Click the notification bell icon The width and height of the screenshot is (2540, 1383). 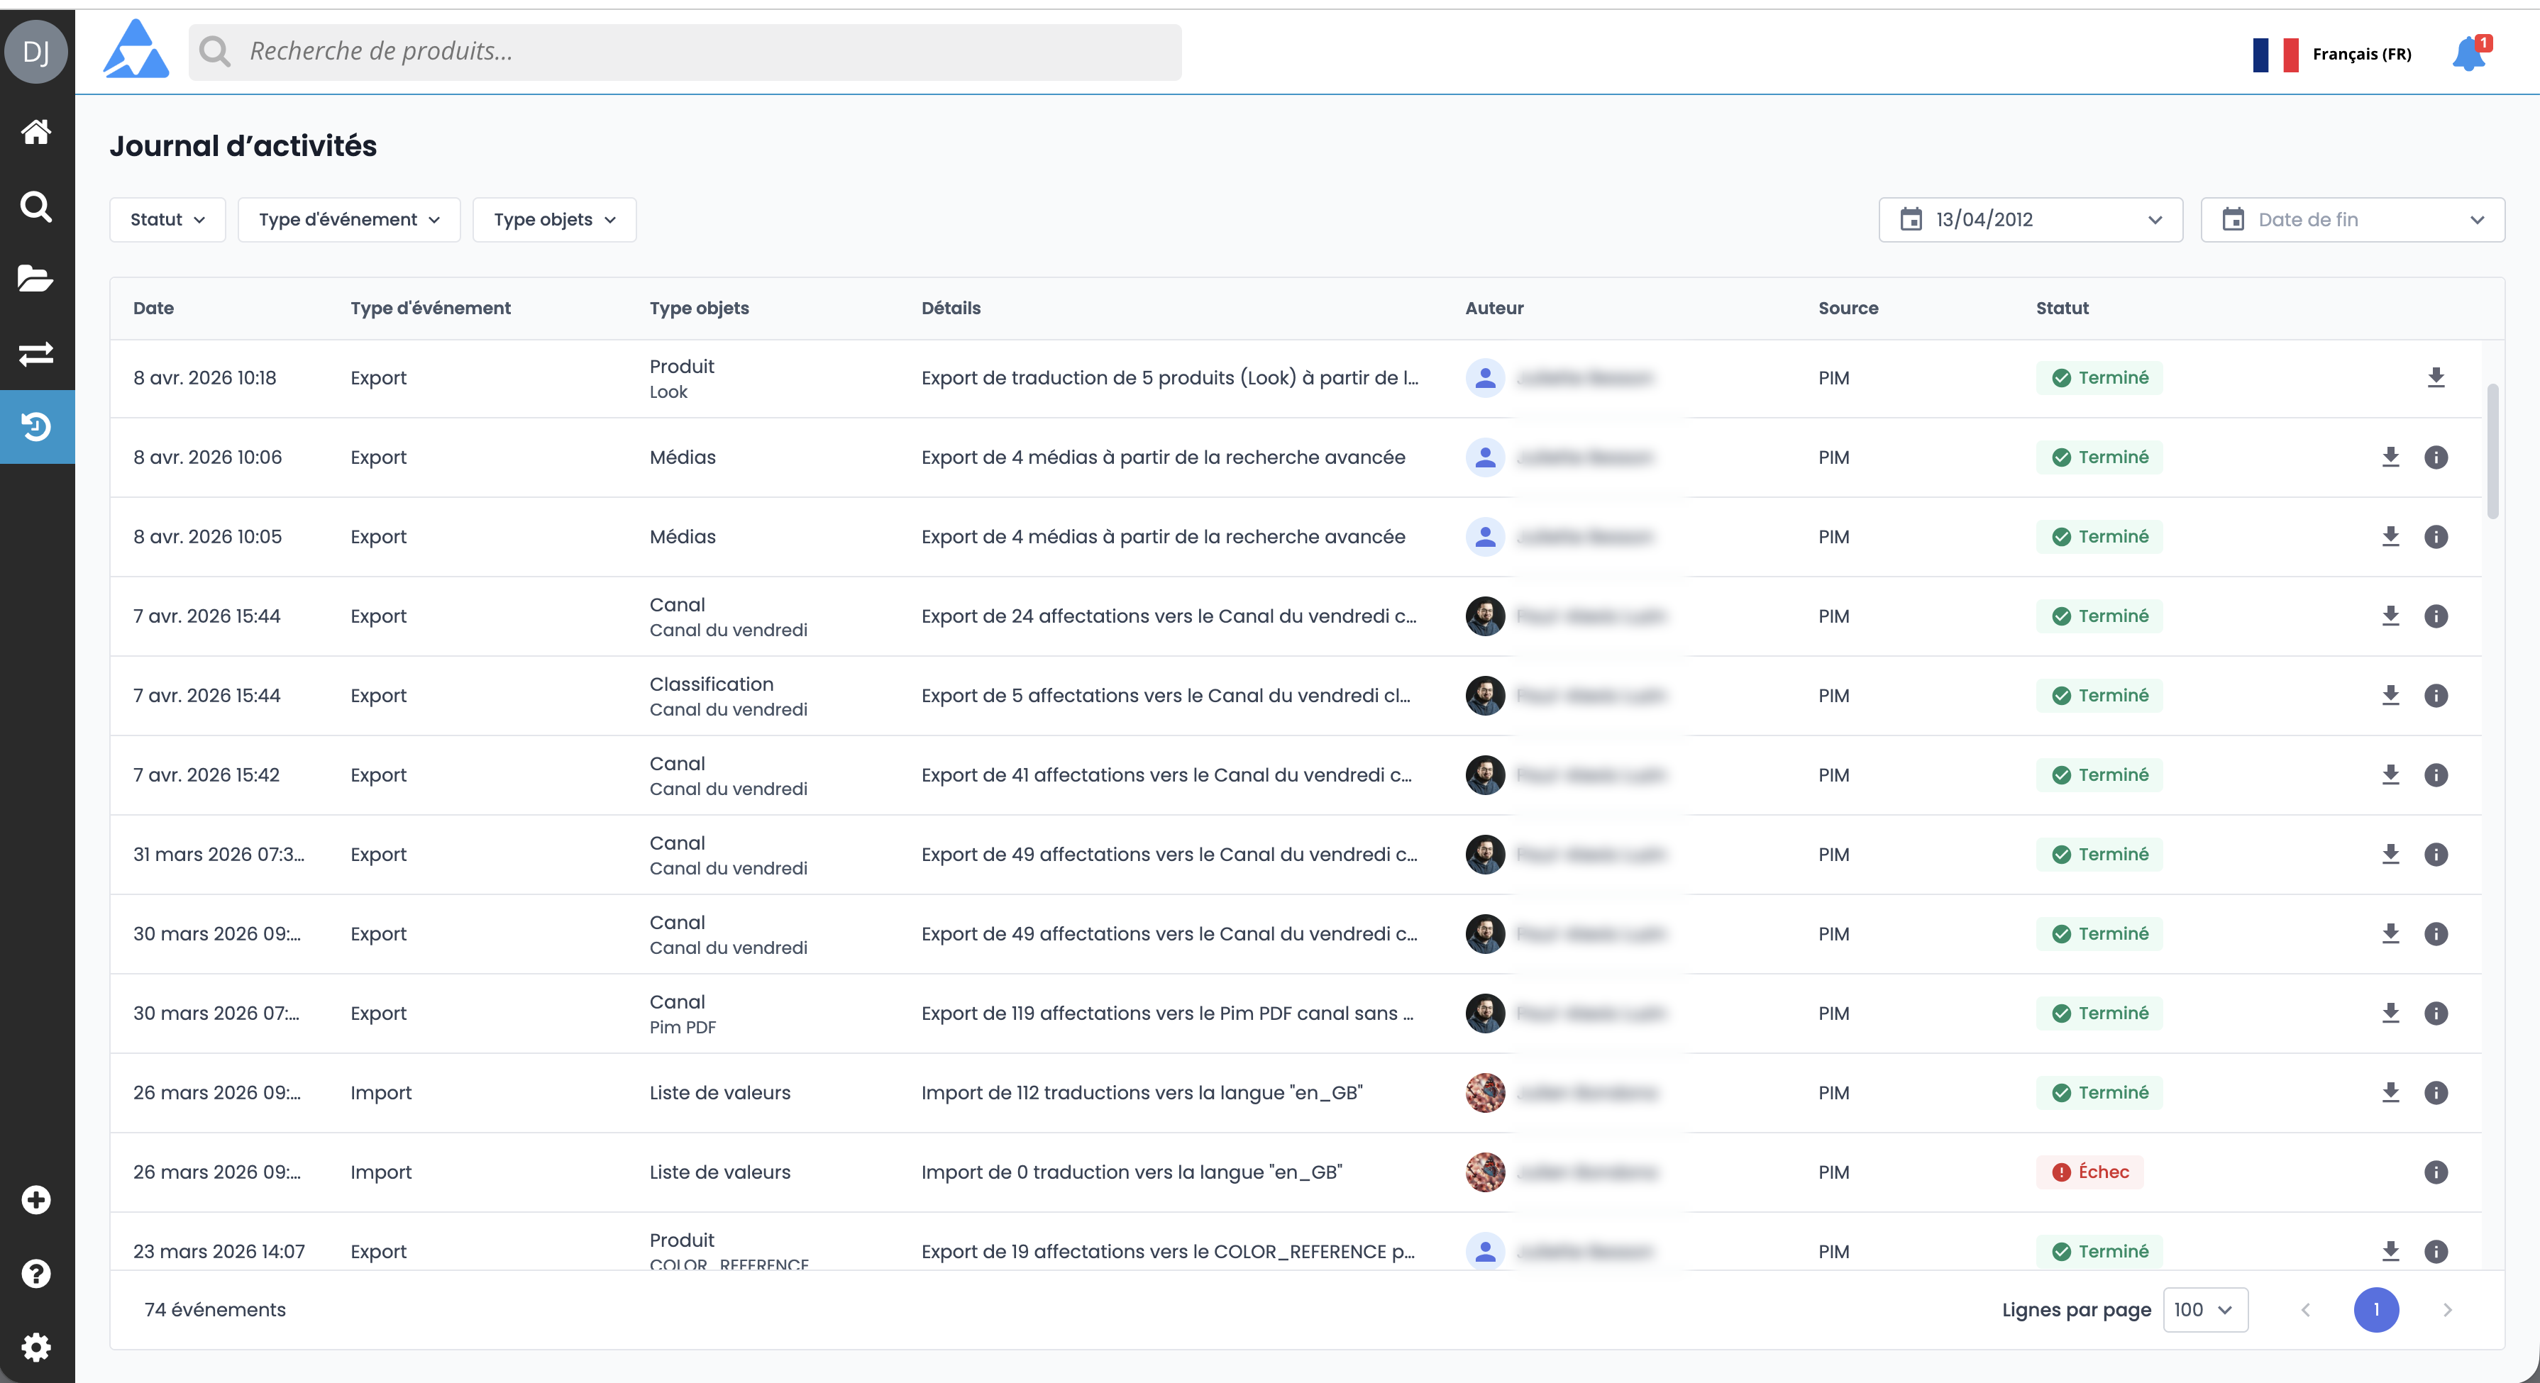coord(2468,53)
